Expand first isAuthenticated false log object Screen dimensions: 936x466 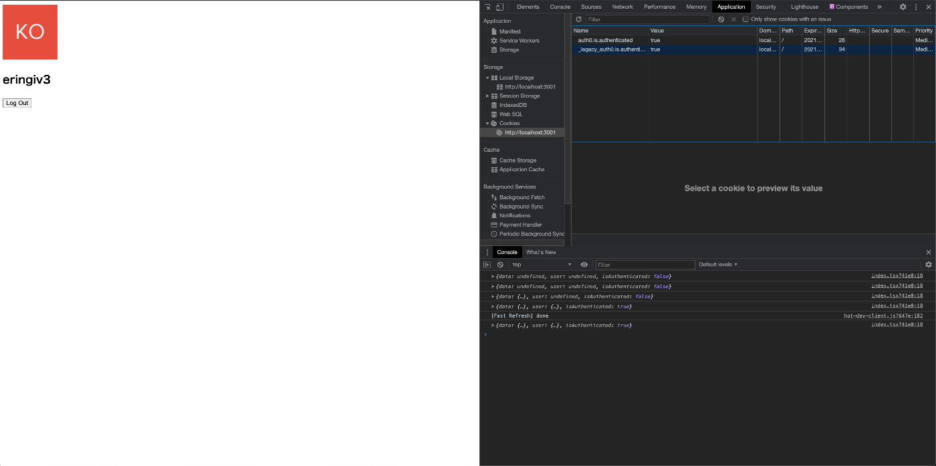coord(493,277)
